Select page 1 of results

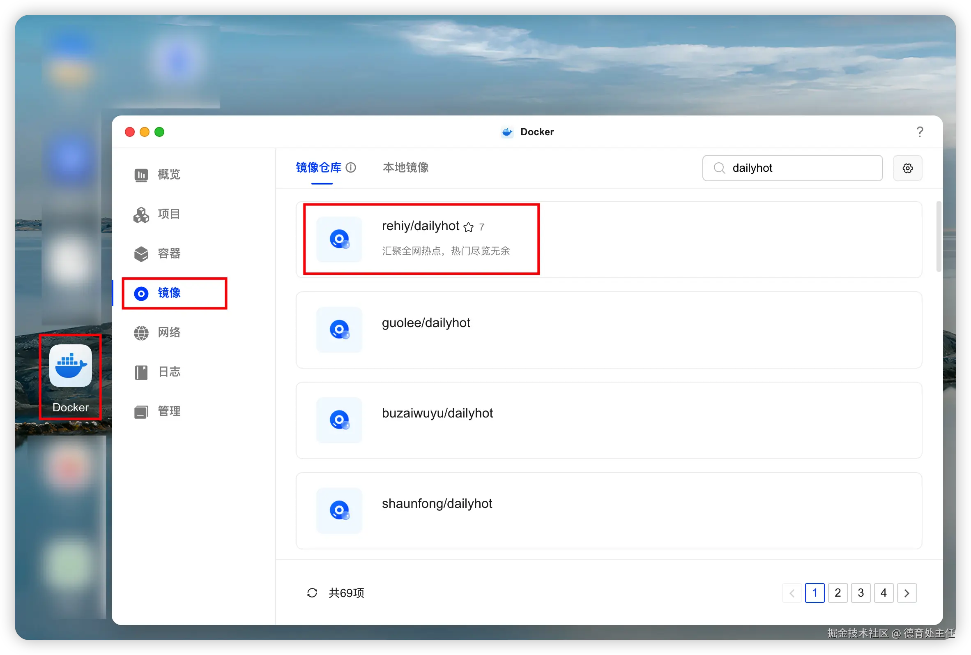click(x=815, y=593)
